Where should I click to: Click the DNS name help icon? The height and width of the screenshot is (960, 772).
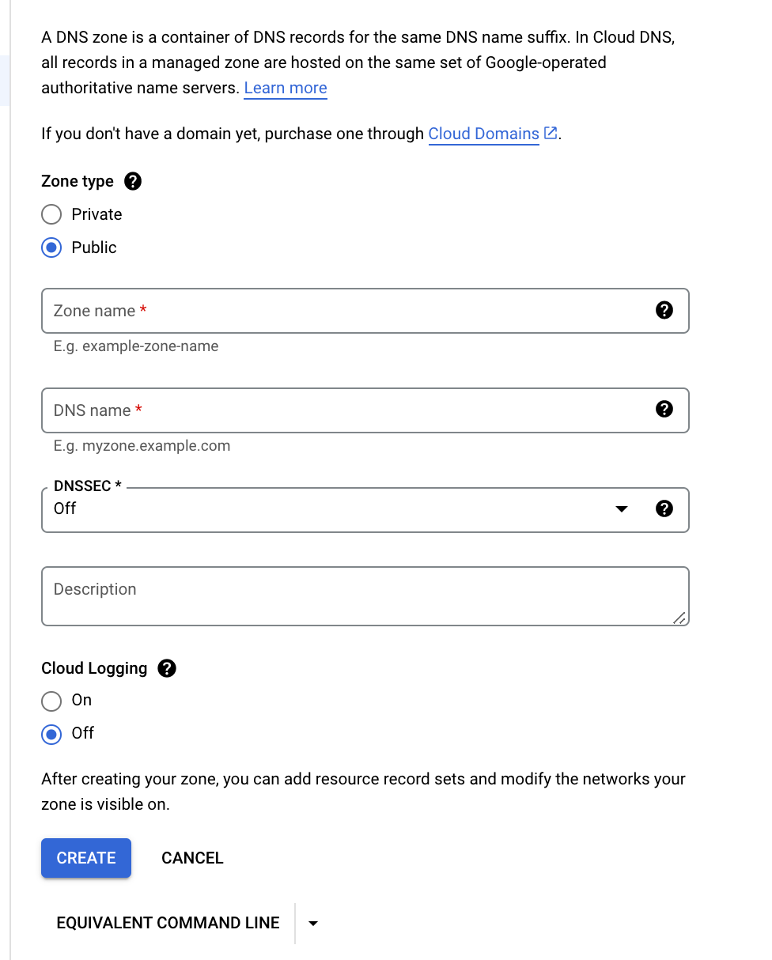point(664,410)
